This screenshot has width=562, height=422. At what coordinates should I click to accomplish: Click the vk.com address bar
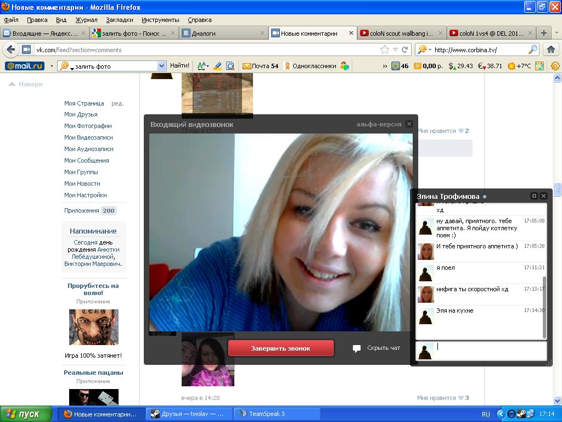tap(206, 50)
